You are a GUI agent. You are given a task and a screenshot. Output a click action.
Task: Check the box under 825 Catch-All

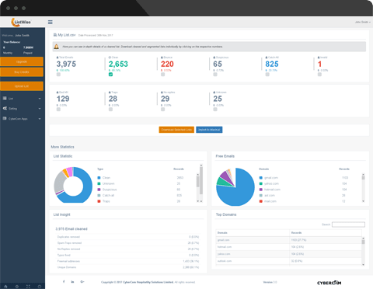pos(267,75)
